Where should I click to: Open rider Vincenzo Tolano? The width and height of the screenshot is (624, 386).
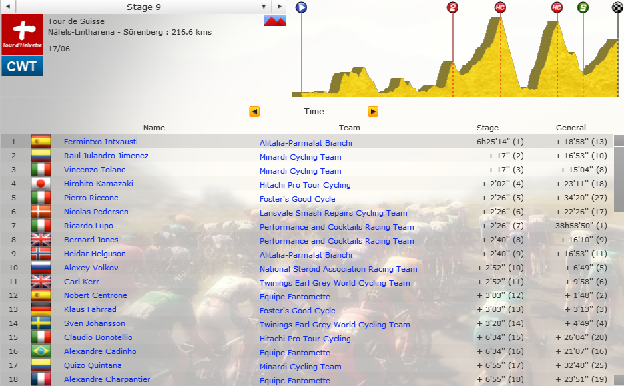point(95,169)
